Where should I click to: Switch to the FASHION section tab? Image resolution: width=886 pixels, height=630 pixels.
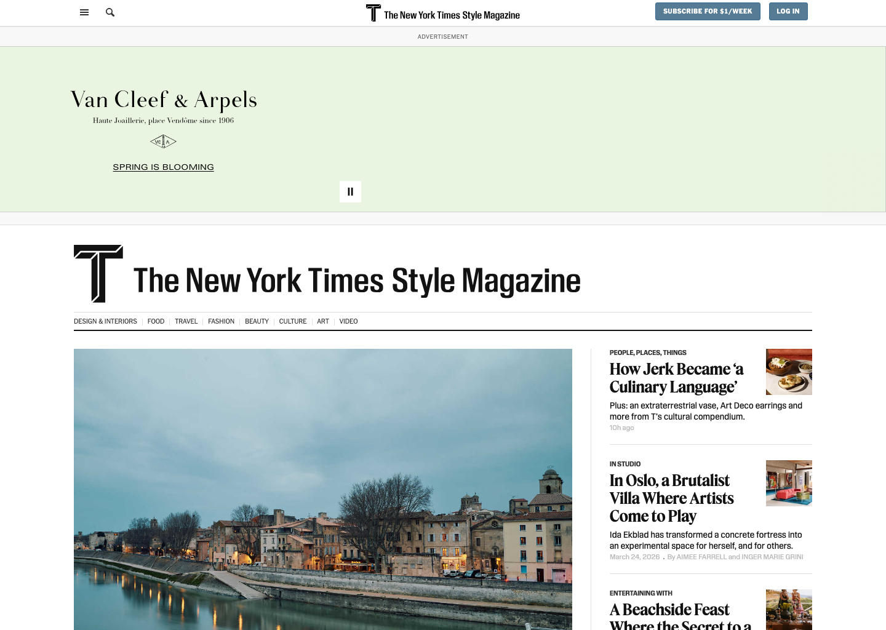tap(221, 321)
